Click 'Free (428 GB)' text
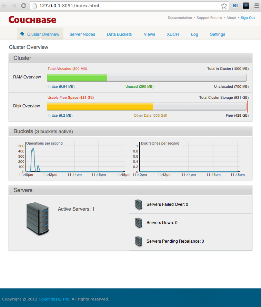The width and height of the screenshot is (261, 307). click(237, 116)
